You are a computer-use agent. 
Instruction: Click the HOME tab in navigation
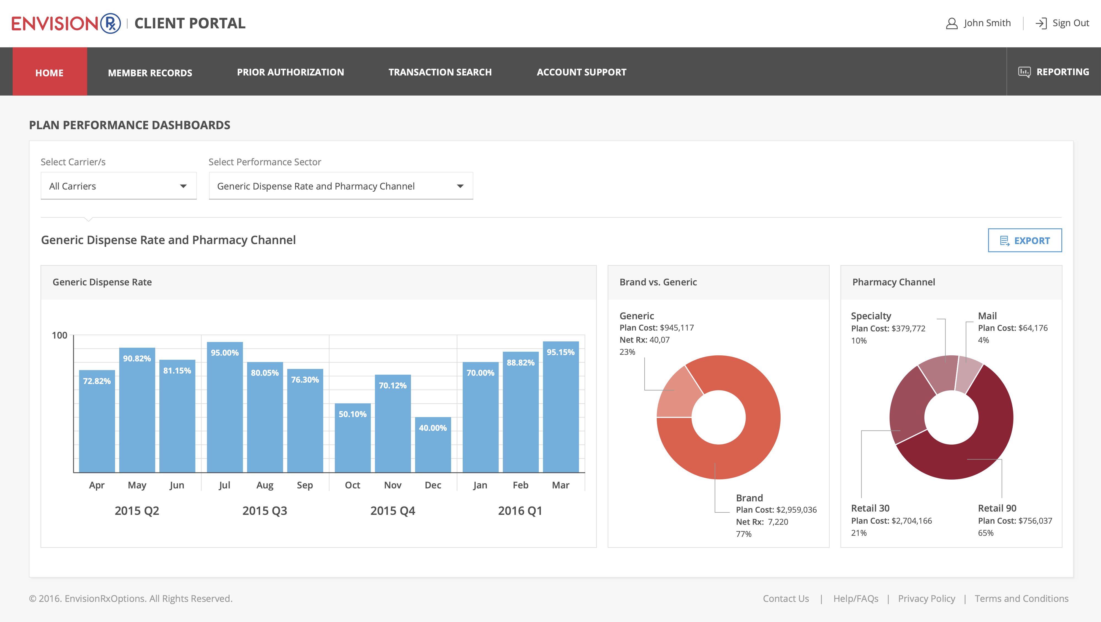(x=50, y=72)
